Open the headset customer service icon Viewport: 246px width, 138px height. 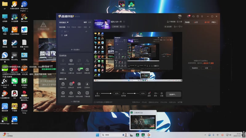pyautogui.click(x=193, y=16)
